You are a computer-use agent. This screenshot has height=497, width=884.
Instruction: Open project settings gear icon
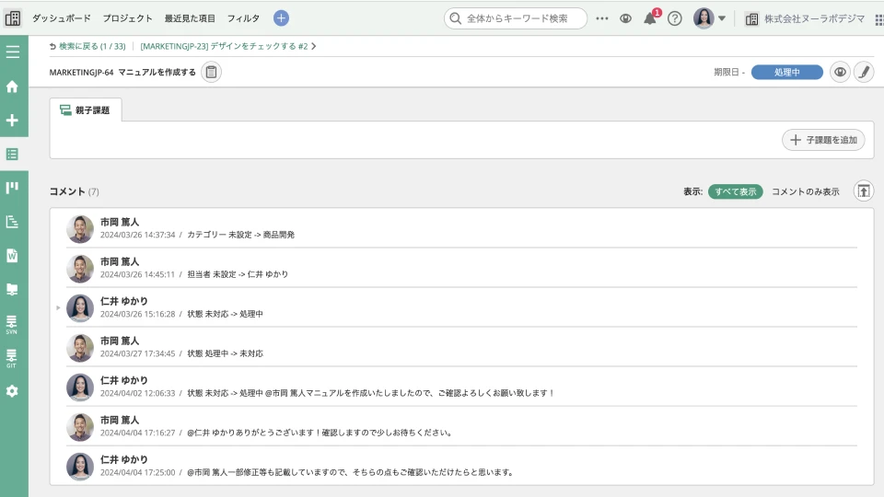click(12, 391)
